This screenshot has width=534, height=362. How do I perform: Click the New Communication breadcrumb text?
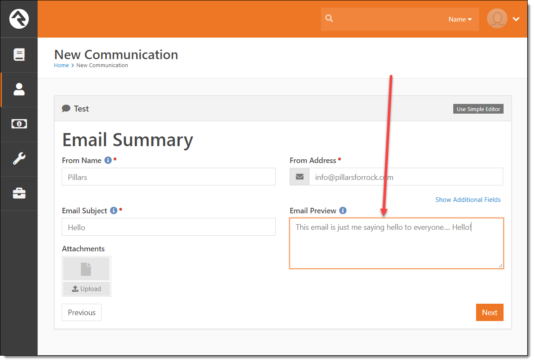pyautogui.click(x=102, y=65)
